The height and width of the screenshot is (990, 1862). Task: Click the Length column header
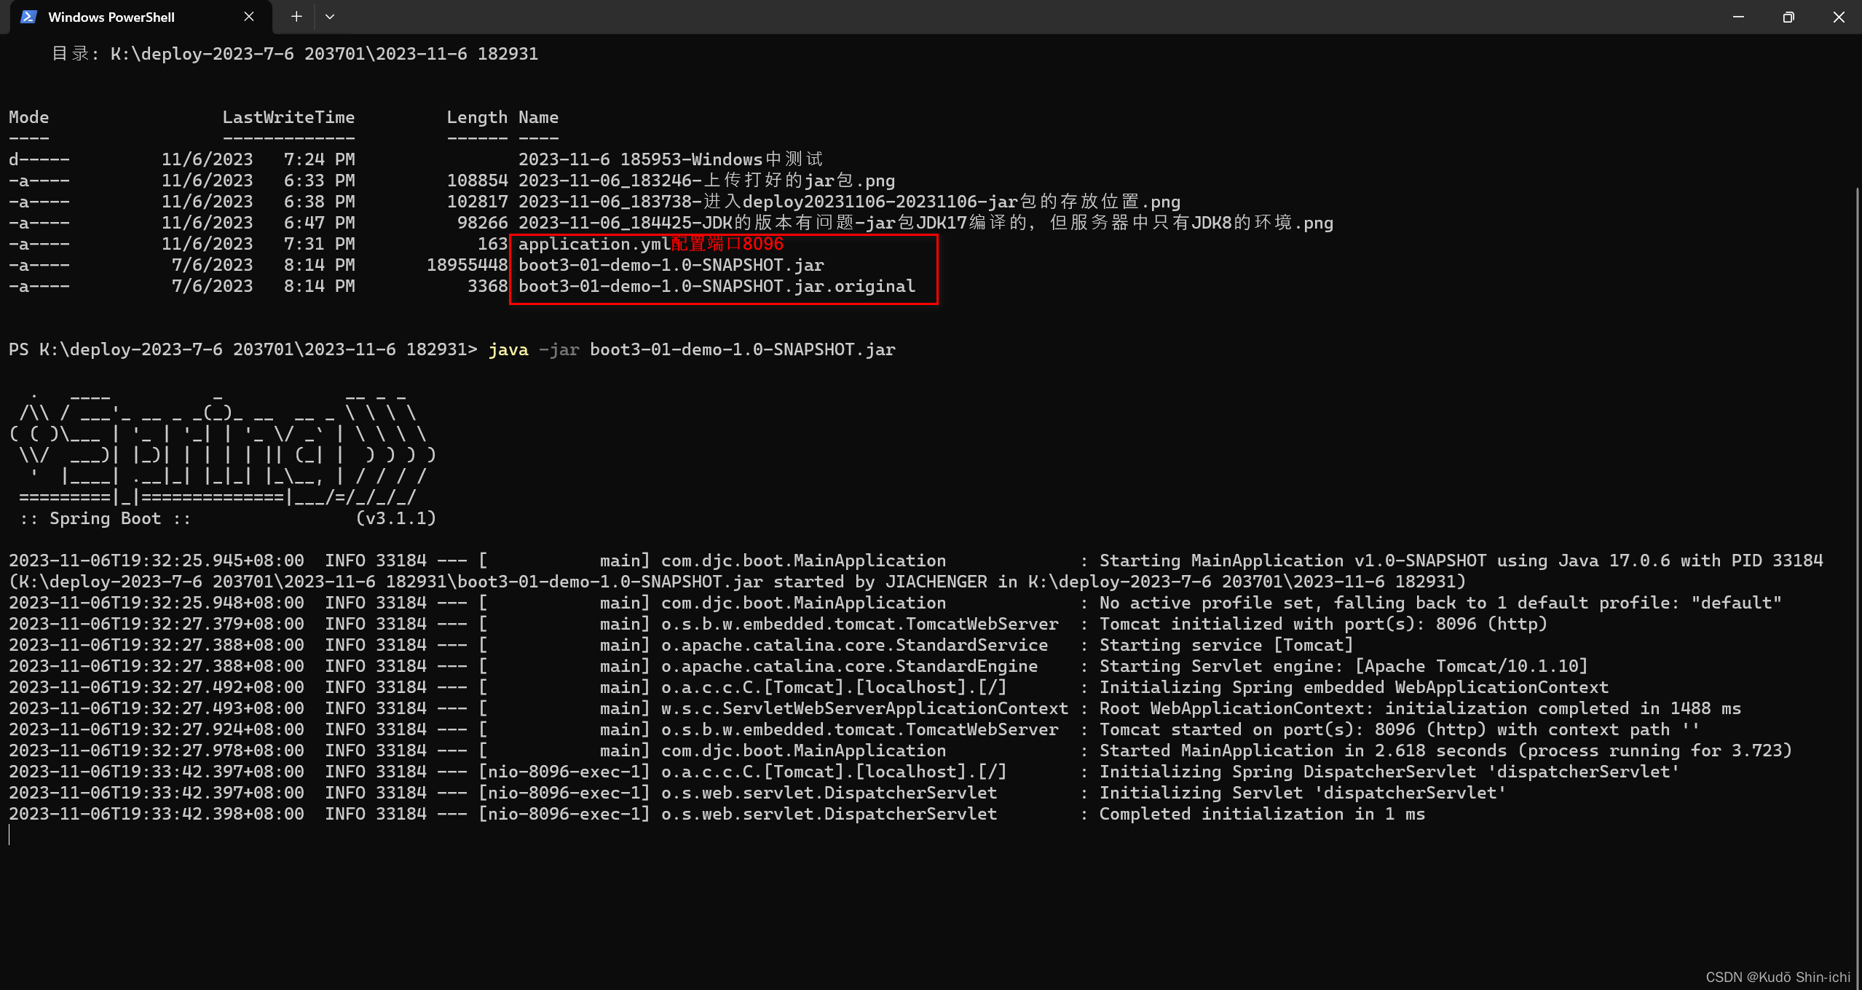[x=477, y=117]
